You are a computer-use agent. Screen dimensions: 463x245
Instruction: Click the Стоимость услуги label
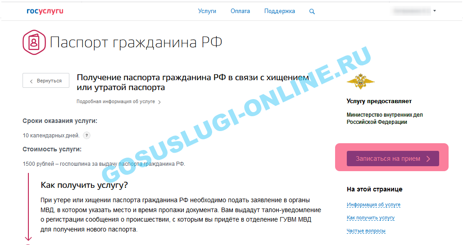tap(52, 150)
